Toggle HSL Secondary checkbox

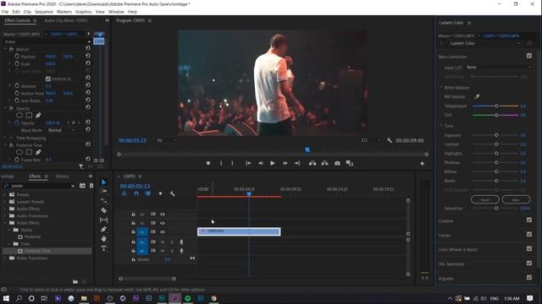tap(529, 263)
